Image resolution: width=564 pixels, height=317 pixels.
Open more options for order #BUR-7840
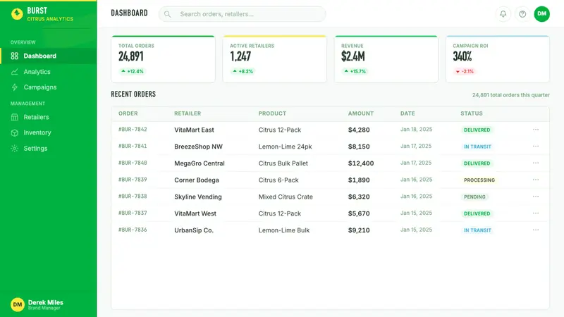[x=536, y=163]
